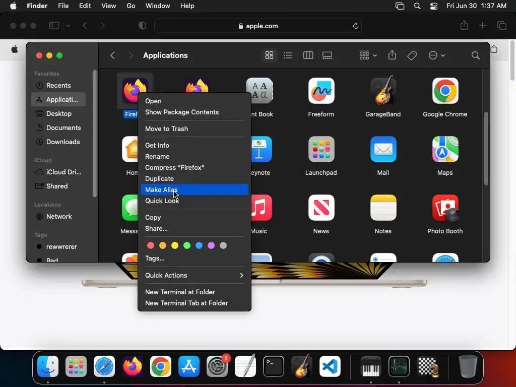Select the Mail app icon

[383, 149]
